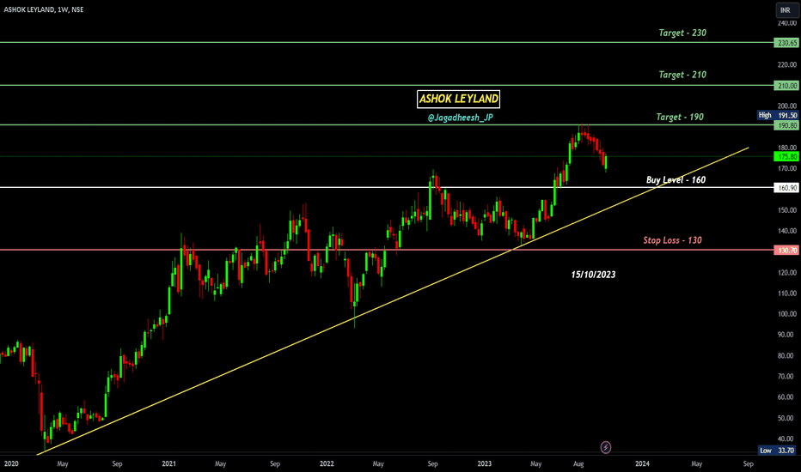Click Aug on the time axis
The image size is (801, 472).
[578, 463]
